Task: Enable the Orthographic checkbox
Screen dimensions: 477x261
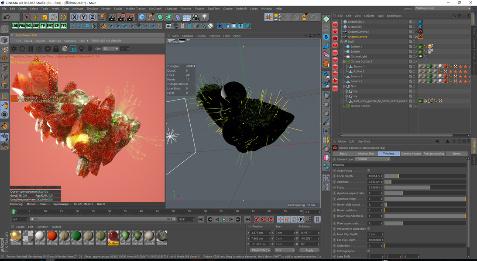Action: (x=369, y=251)
